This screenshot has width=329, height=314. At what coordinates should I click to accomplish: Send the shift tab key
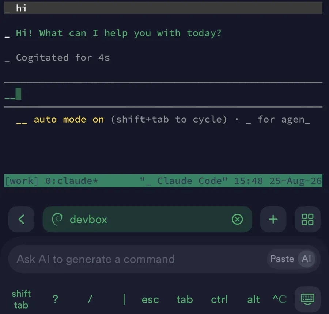21,299
